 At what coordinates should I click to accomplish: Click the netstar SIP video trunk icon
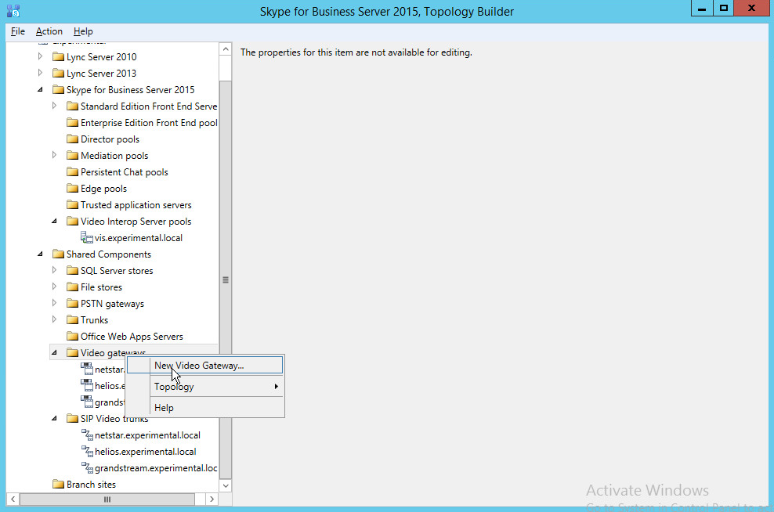pos(87,435)
